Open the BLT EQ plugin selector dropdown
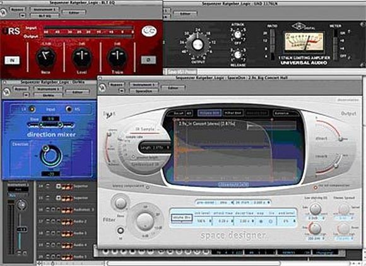 (44, 16)
